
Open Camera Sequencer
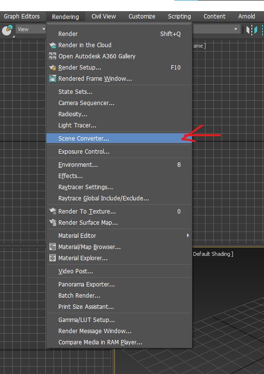[119, 103]
